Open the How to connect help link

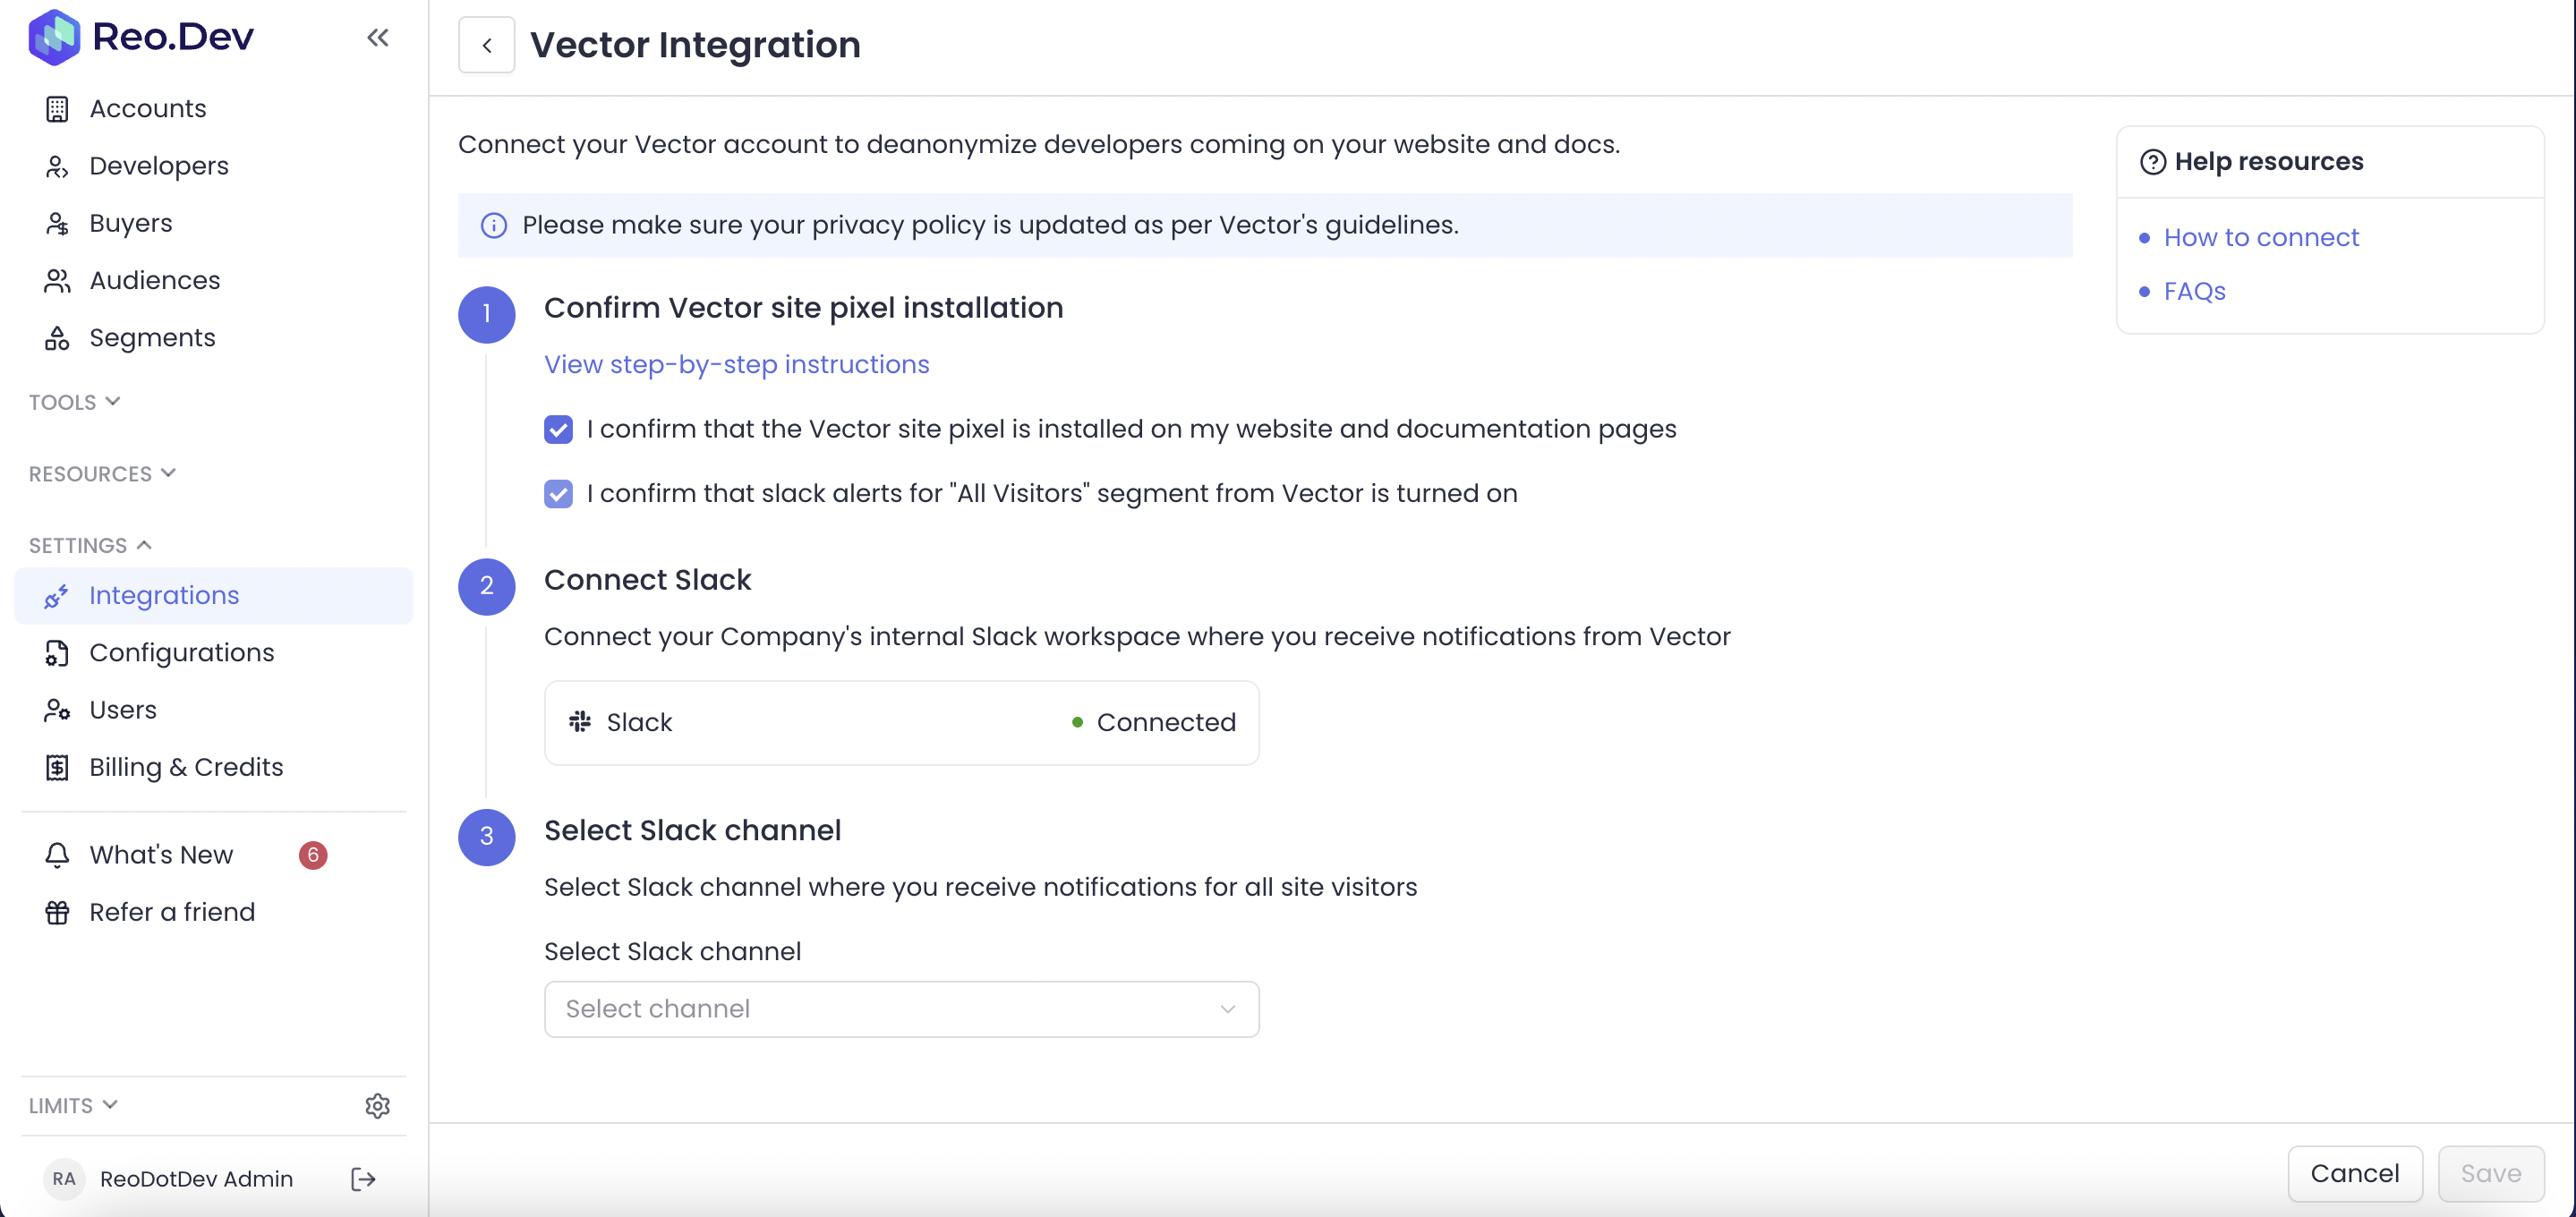tap(2260, 237)
